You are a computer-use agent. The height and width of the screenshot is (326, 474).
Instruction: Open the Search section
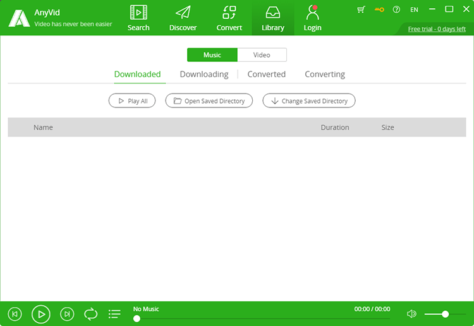tap(138, 18)
